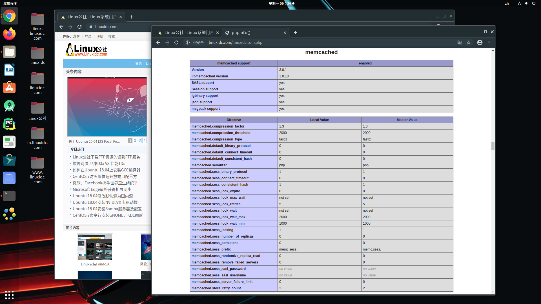
Task: Open the clock and calendar panel
Action: click(x=281, y=3)
